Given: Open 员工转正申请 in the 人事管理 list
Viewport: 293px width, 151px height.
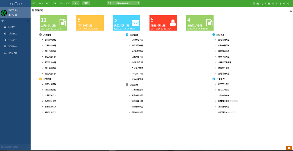Looking at the screenshot, I should (50, 57).
